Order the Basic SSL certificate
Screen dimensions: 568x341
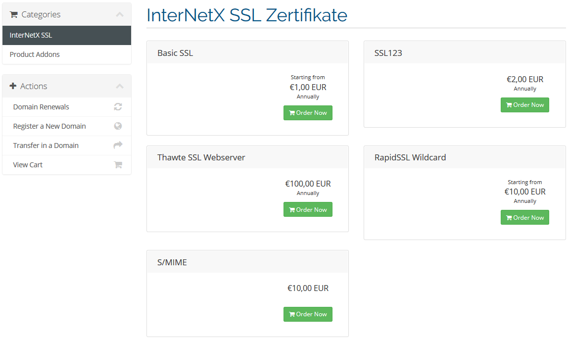coord(308,113)
